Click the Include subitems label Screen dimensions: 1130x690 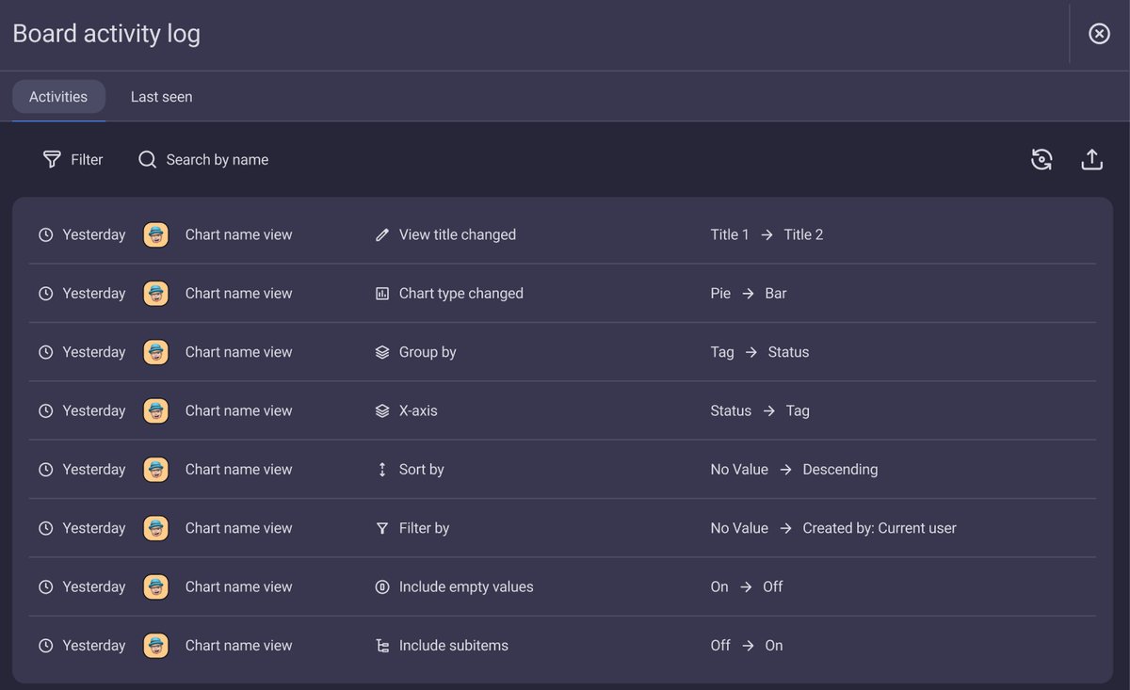click(x=454, y=646)
